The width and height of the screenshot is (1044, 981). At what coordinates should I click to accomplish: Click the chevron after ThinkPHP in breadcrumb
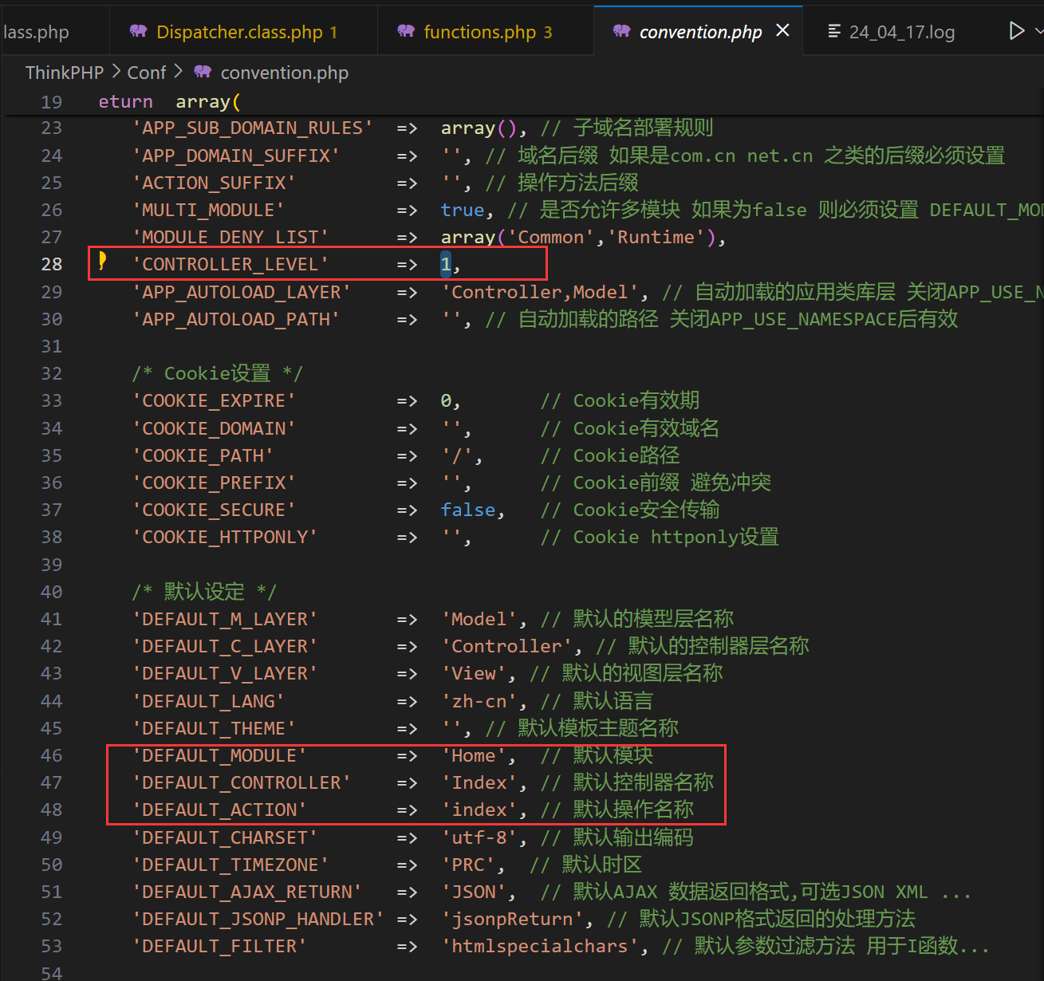click(116, 72)
